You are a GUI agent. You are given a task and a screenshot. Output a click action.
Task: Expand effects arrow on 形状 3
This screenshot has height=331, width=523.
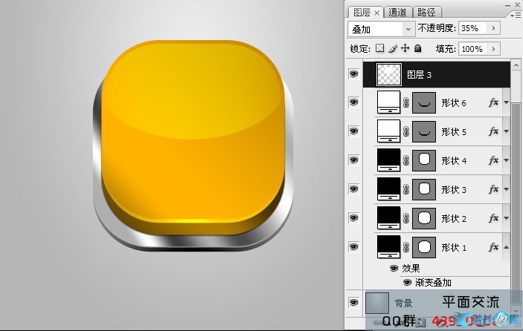click(x=507, y=189)
